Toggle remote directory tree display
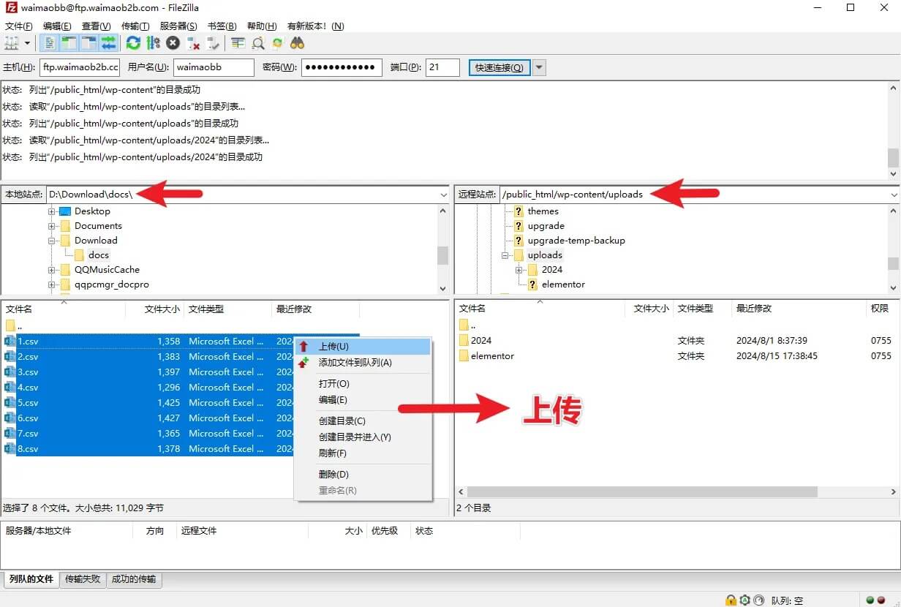The width and height of the screenshot is (901, 607). tap(89, 43)
